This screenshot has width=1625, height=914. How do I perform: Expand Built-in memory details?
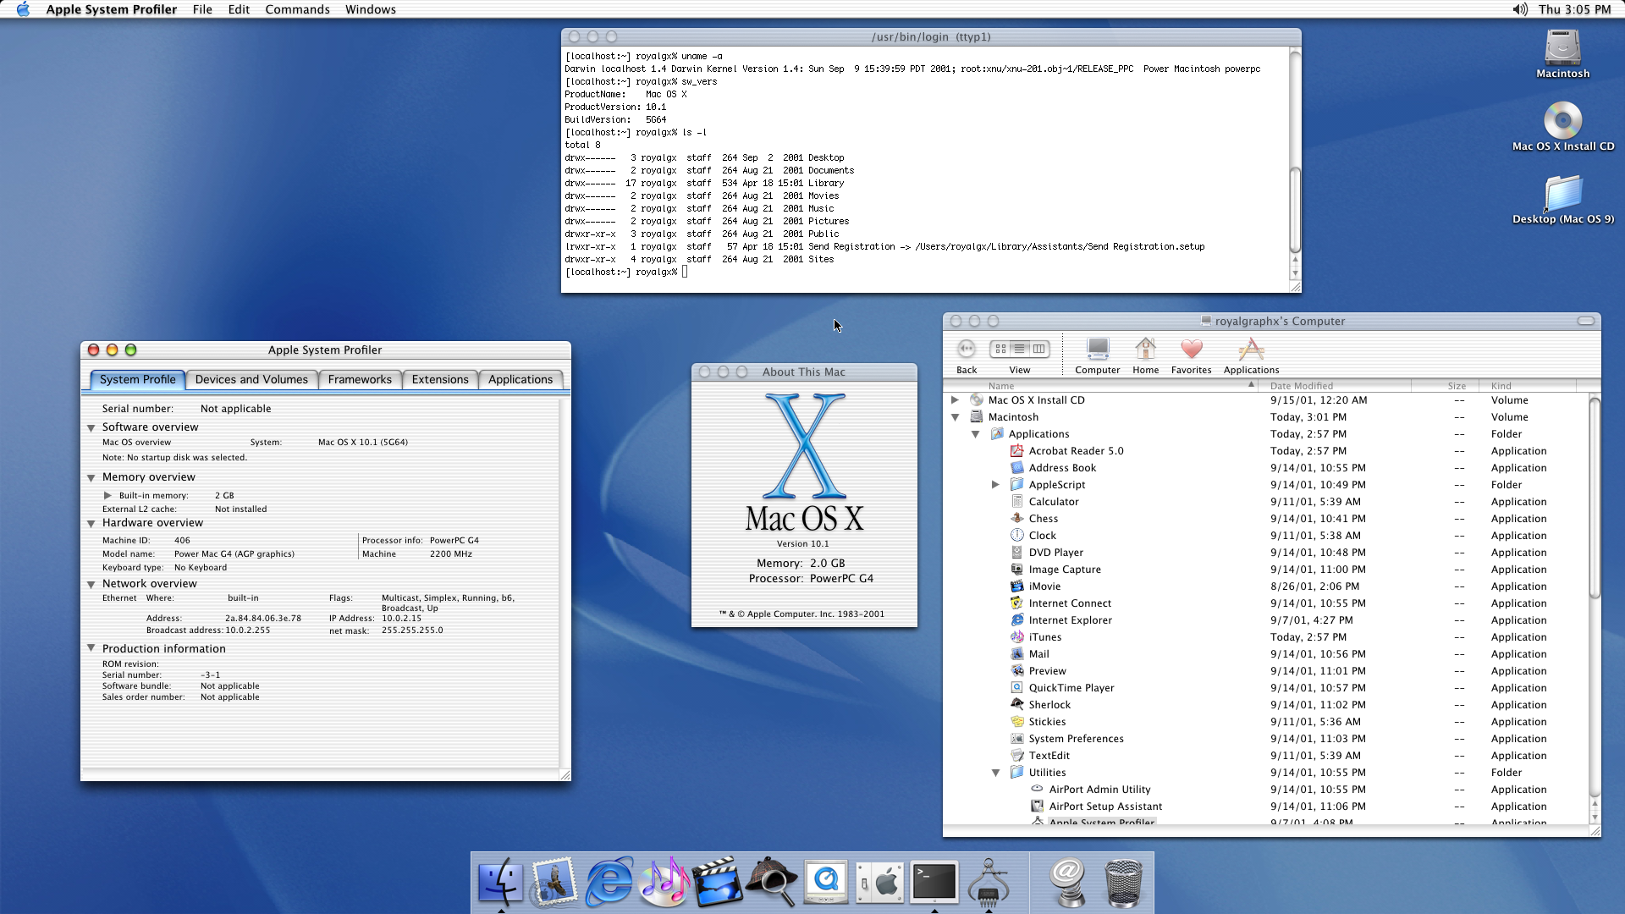107,495
